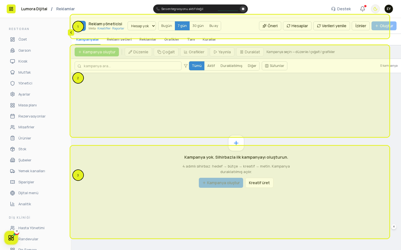Open the EY user avatar
This screenshot has height=250, width=401.
389,9
